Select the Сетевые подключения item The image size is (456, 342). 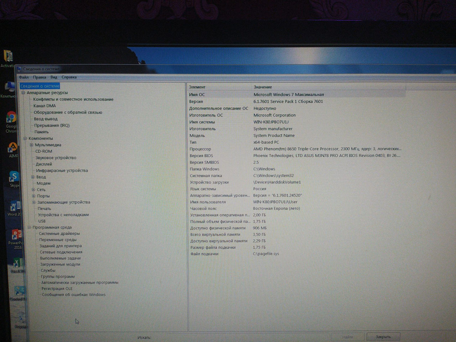pyautogui.click(x=61, y=252)
